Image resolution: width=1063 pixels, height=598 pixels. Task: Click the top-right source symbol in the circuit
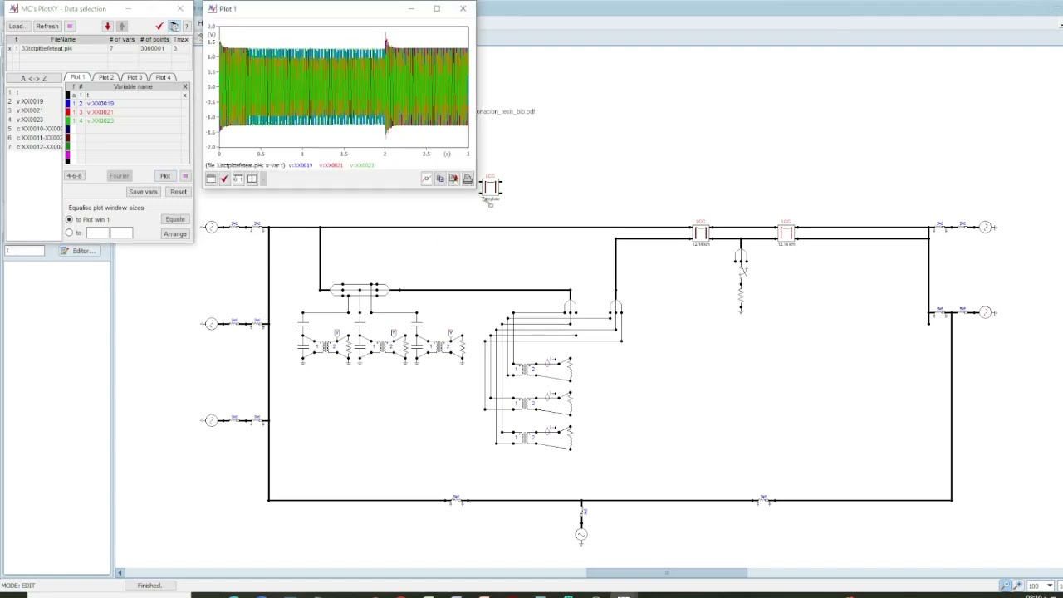985,227
